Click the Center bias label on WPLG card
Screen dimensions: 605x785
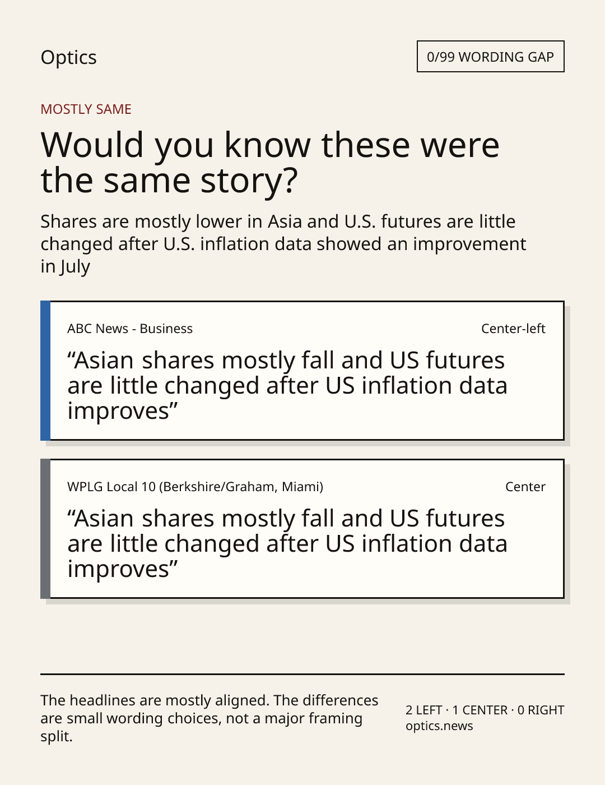(525, 487)
